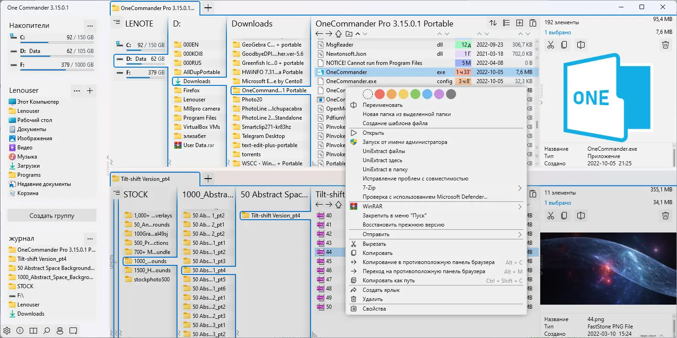Screen dimensions: 677x338
Task: Open Lenouser group more-options button
Action: tap(77, 90)
